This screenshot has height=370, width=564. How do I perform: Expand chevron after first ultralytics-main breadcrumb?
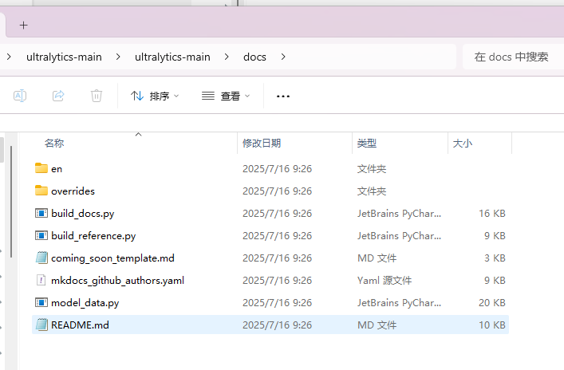pos(117,57)
